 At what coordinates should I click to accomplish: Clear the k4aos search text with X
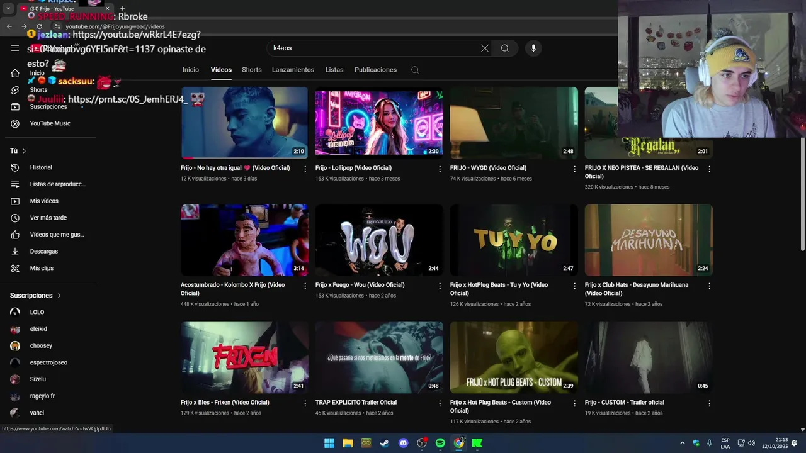[485, 48]
